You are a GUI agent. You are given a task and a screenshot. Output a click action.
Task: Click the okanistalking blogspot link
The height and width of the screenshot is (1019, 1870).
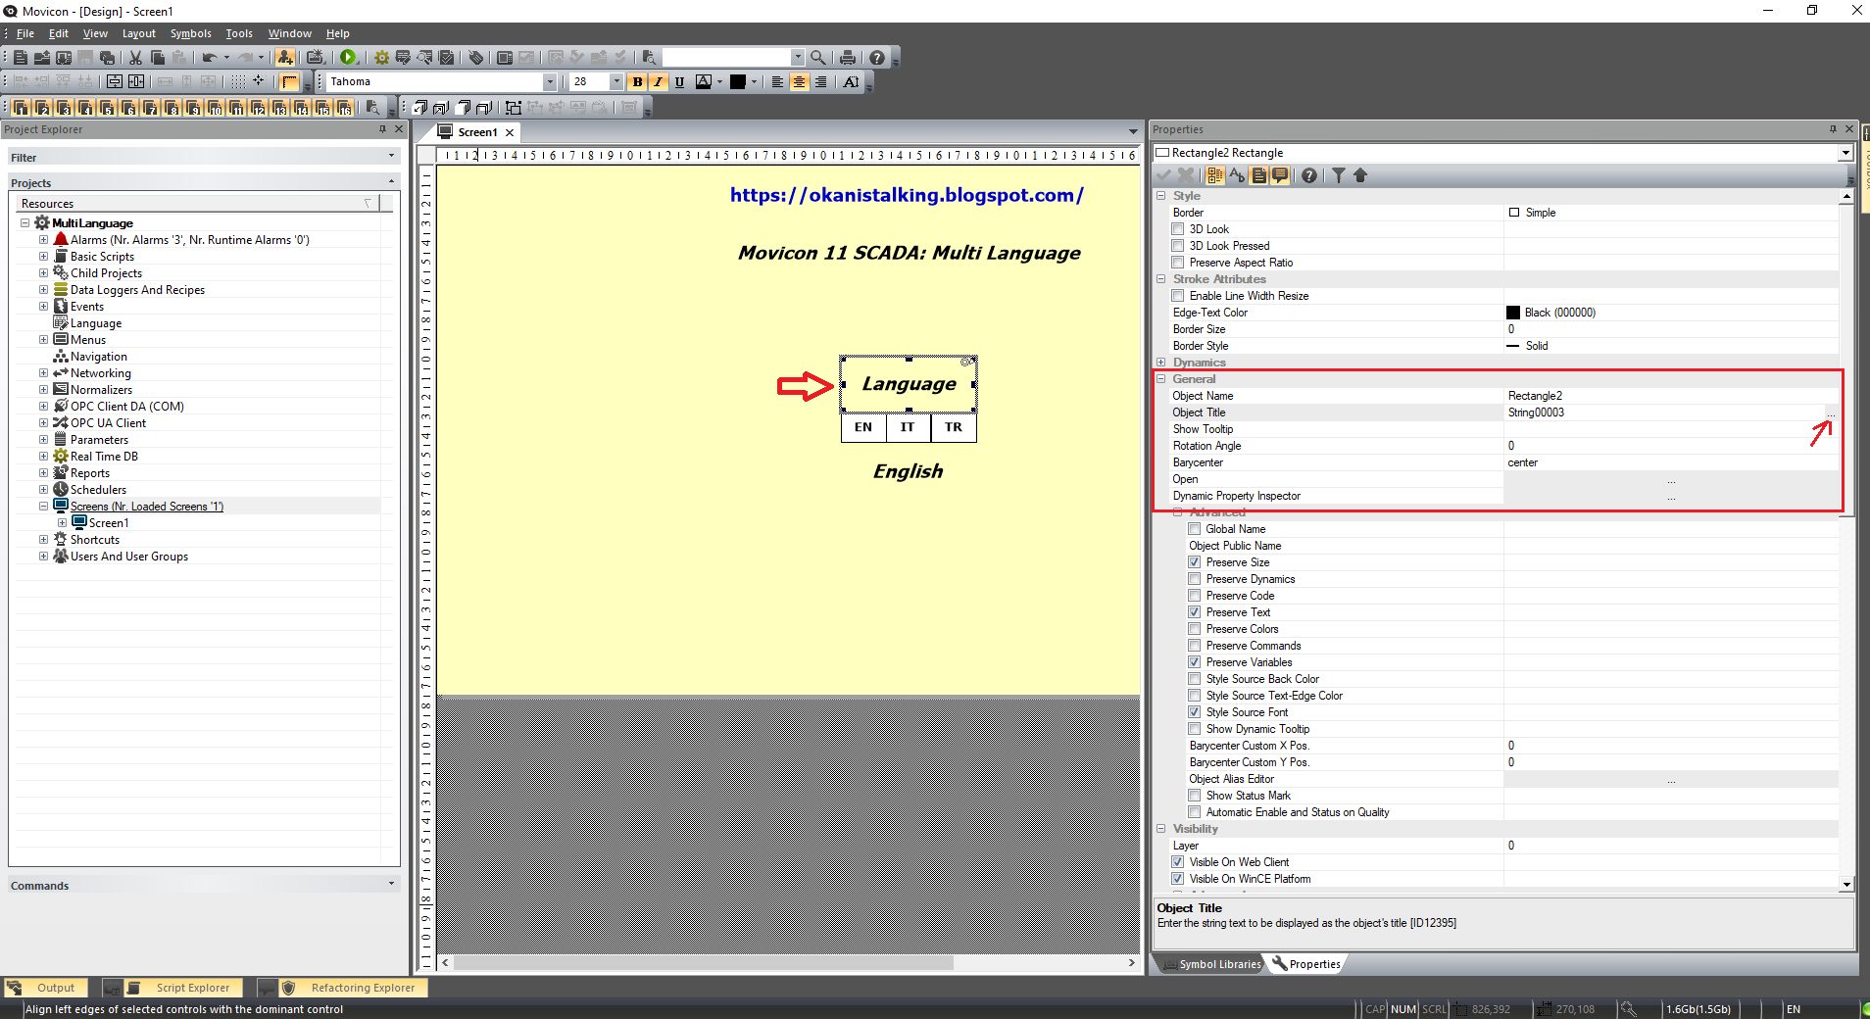click(x=907, y=195)
